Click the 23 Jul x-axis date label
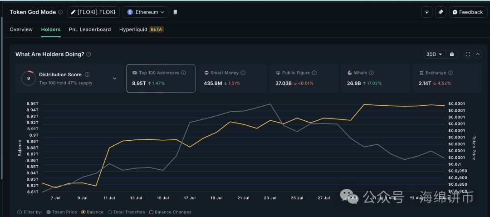This screenshot has height=217, width=490. click(270, 198)
